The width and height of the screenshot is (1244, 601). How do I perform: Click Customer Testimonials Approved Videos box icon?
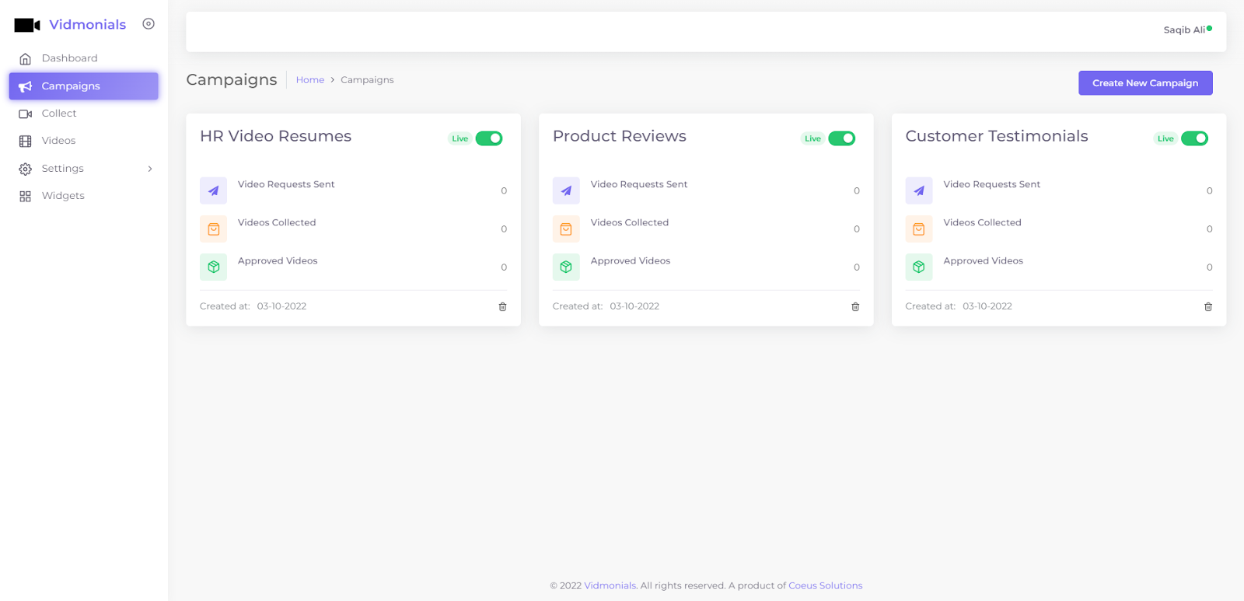coord(919,267)
